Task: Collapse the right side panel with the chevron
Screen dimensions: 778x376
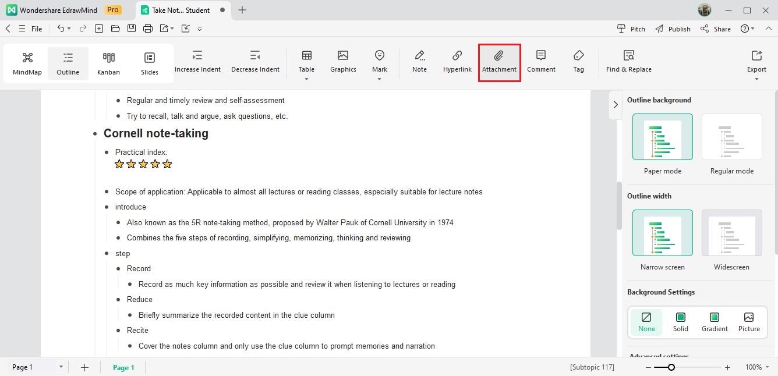Action: pyautogui.click(x=616, y=105)
